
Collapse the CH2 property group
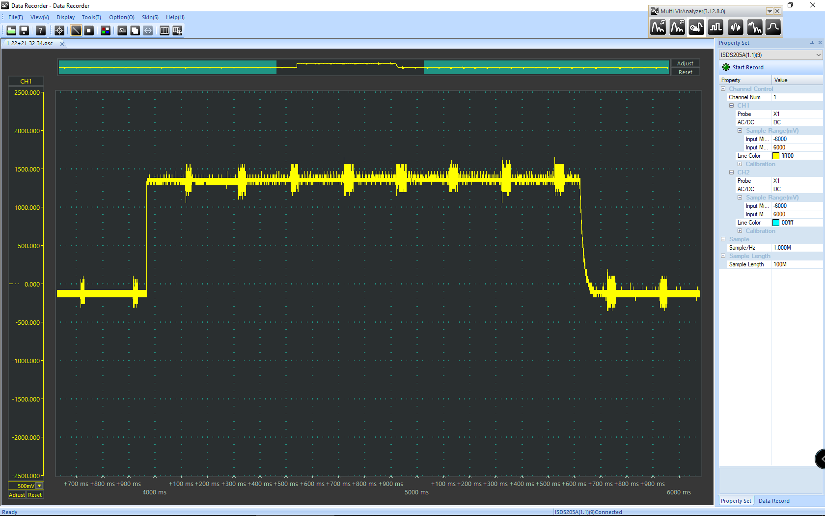[731, 172]
